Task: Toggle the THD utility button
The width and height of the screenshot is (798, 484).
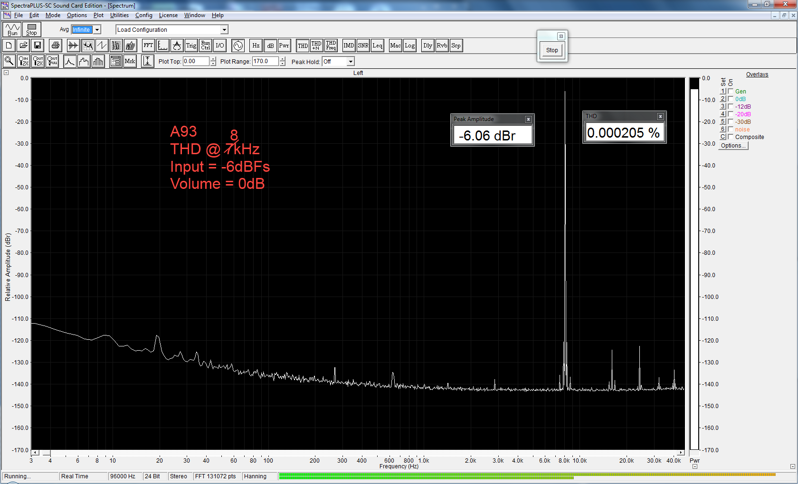Action: (x=303, y=46)
